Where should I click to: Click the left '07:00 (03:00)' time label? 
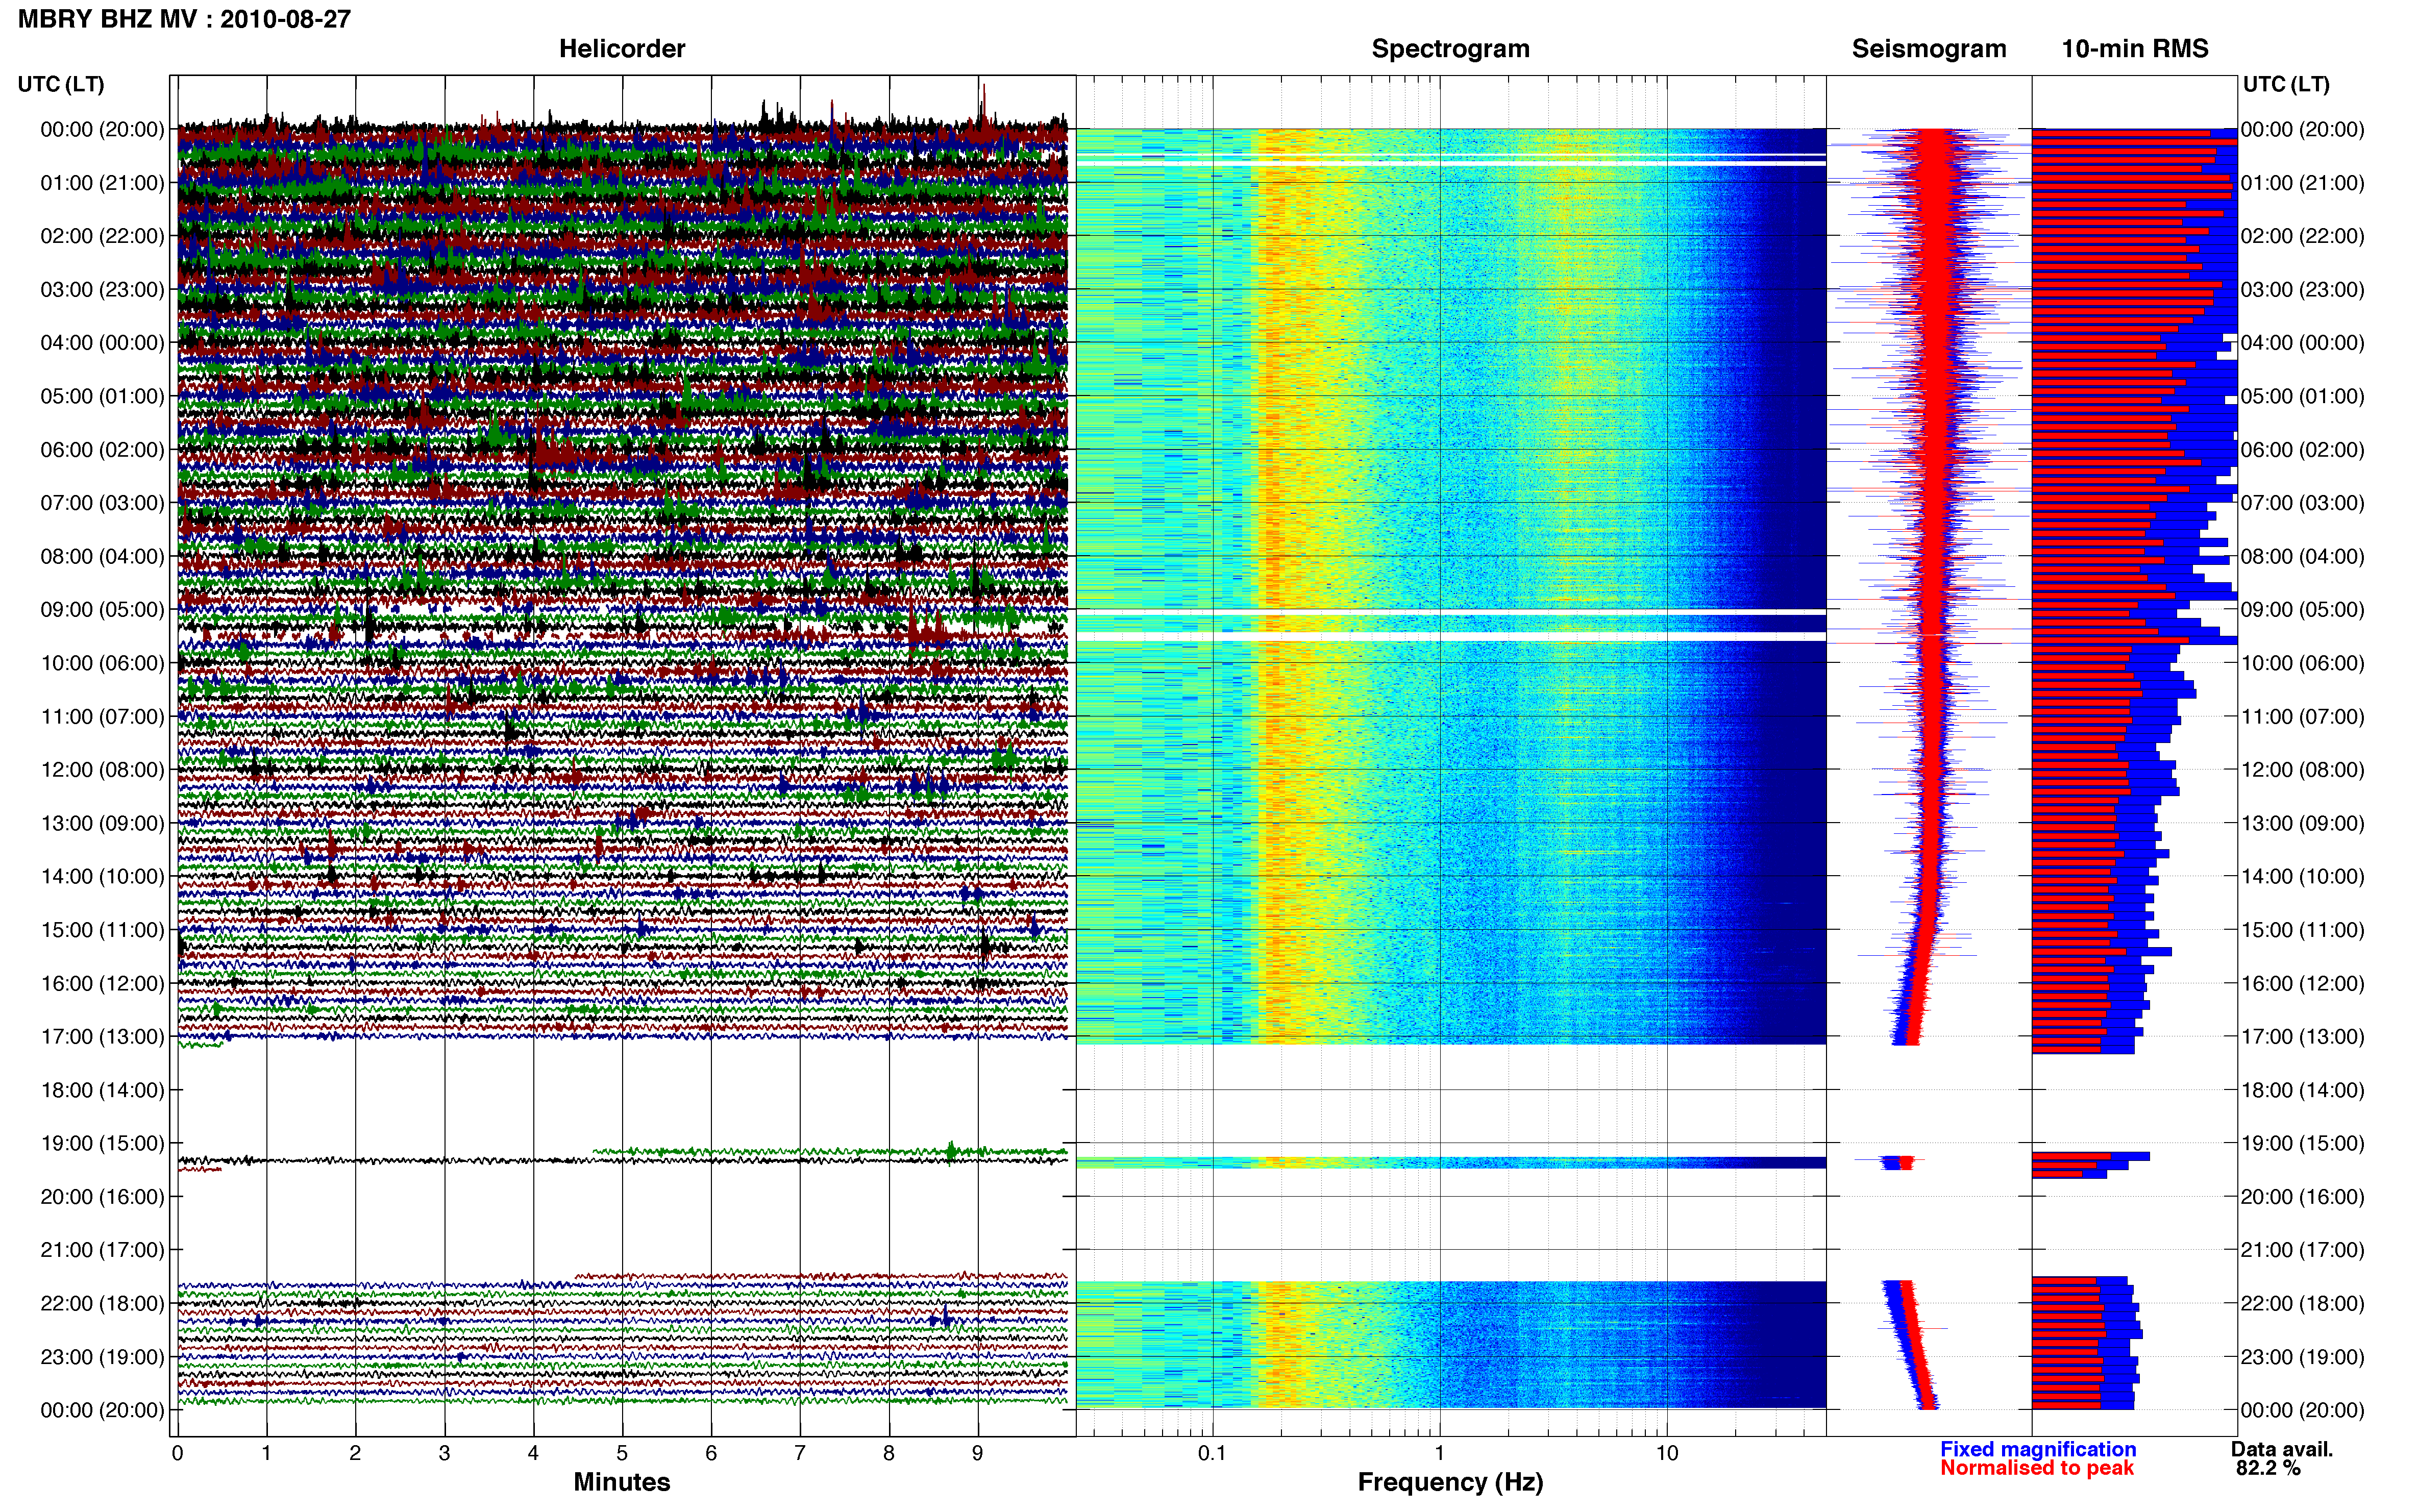click(102, 503)
